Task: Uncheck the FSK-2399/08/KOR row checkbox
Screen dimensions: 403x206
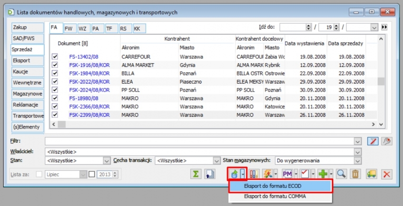Action: (55, 115)
